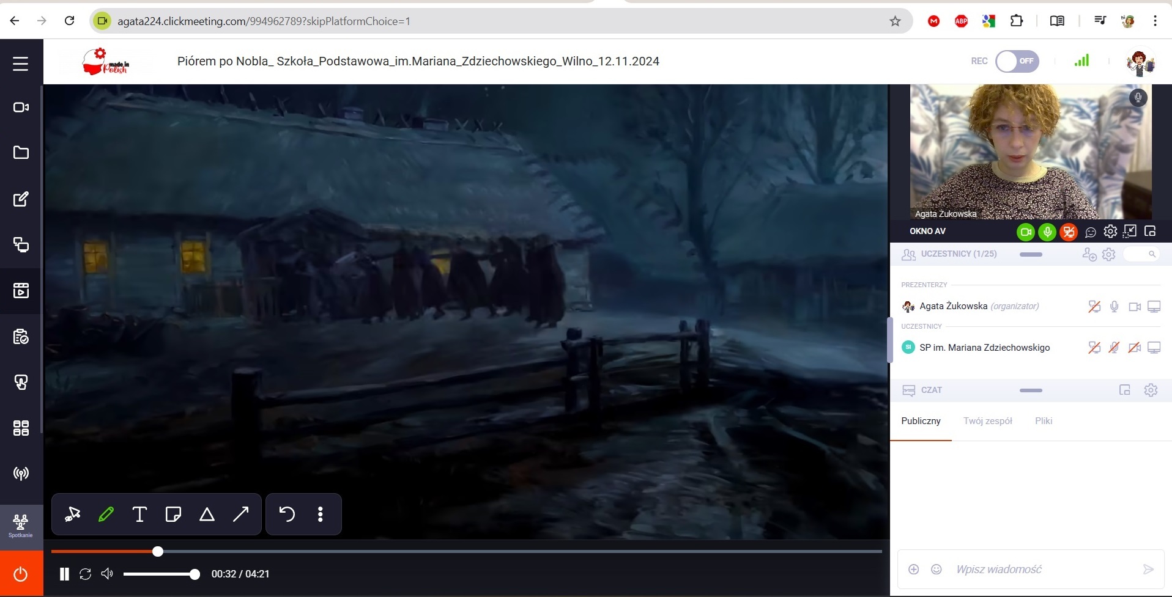Enable SP im. Mariana Zdziechowskigo camera
The image size is (1172, 597).
(1135, 348)
